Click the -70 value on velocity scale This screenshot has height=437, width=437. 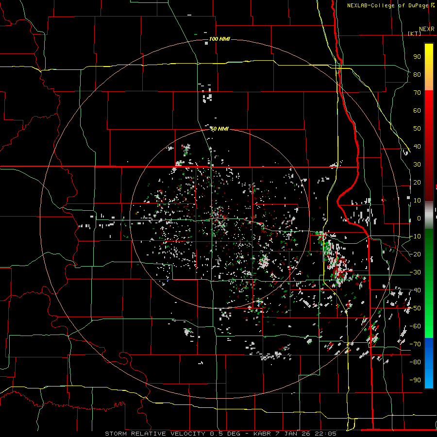click(x=415, y=344)
